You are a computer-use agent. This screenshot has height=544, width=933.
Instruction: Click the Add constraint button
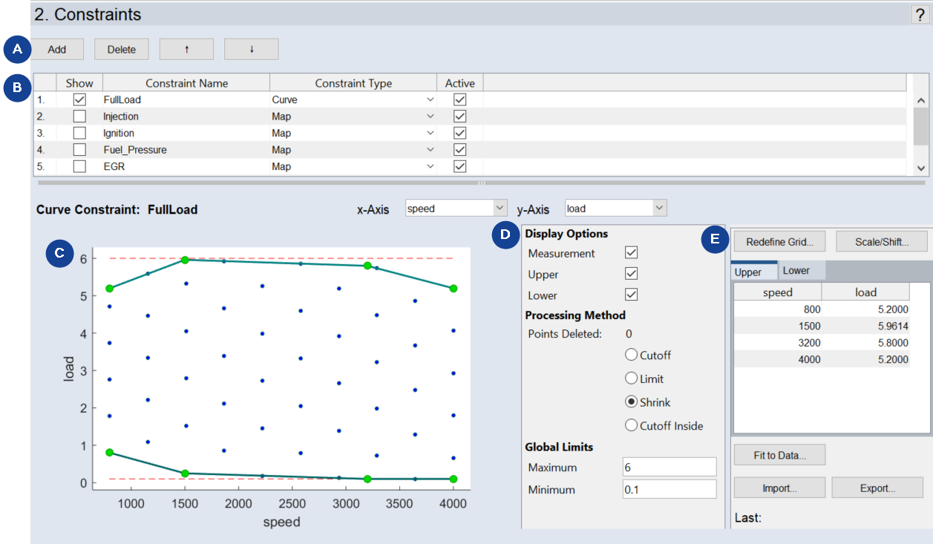(57, 50)
